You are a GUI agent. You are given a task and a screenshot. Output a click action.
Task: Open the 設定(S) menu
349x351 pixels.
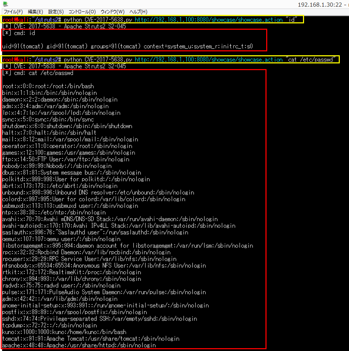(56, 12)
